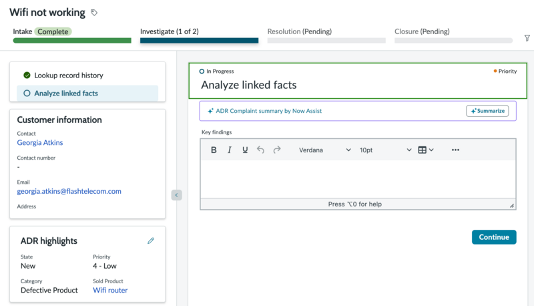Open the Analyze linked facts step
Viewport: 534px width, 306px height.
[x=87, y=94]
